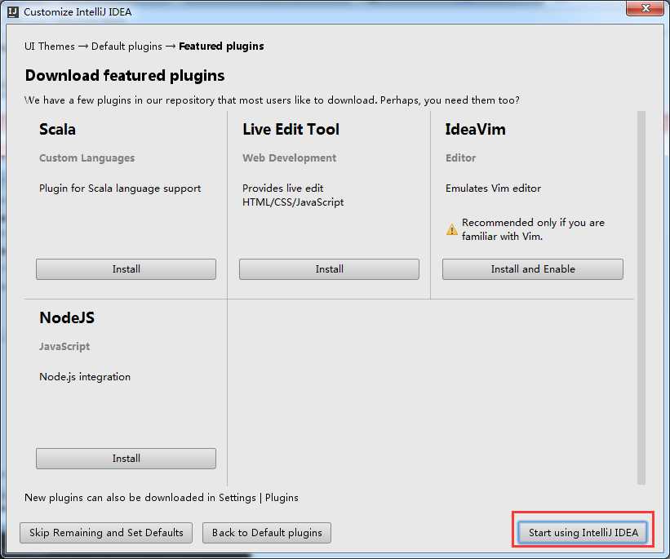Click Install and Enable for IdeaVim
The image size is (670, 559).
point(532,268)
